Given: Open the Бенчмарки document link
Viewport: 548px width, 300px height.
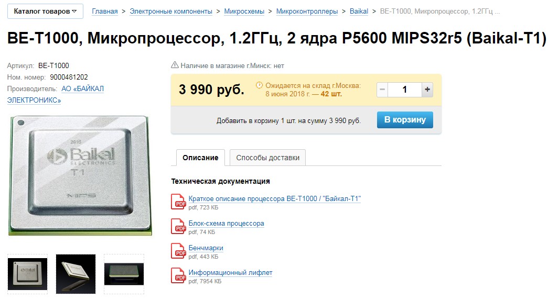Looking at the screenshot, I should [206, 248].
